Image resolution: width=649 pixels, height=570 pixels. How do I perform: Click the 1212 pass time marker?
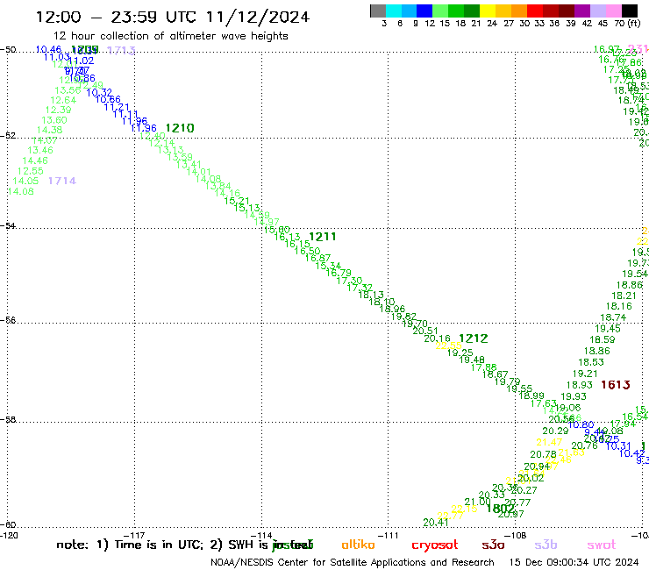click(x=474, y=338)
